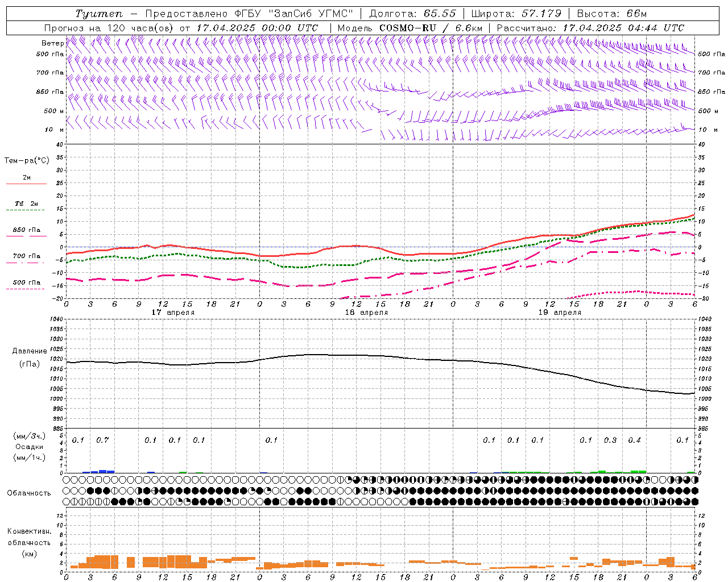Click the Рассчитано: 17.04.2025 04:44 UTC timestamp

coord(590,28)
